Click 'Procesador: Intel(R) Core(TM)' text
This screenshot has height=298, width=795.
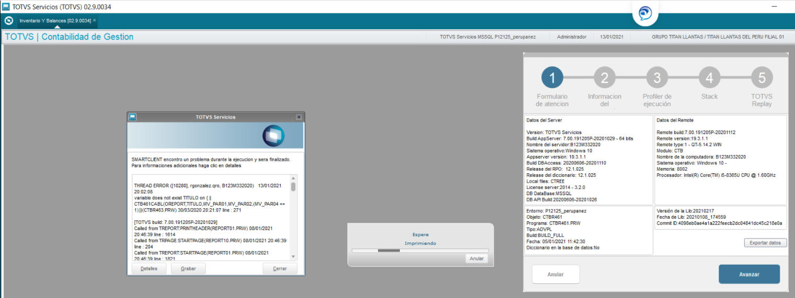point(716,175)
